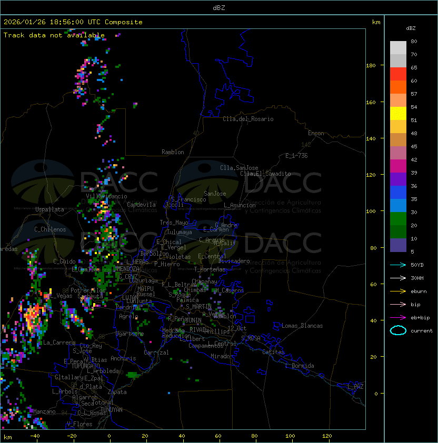Click the UTC Composite timestamp text
Image resolution: width=438 pixels, height=443 pixels.
[73, 22]
